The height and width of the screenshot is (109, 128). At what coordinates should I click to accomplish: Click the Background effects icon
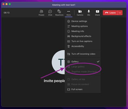pos(69,36)
